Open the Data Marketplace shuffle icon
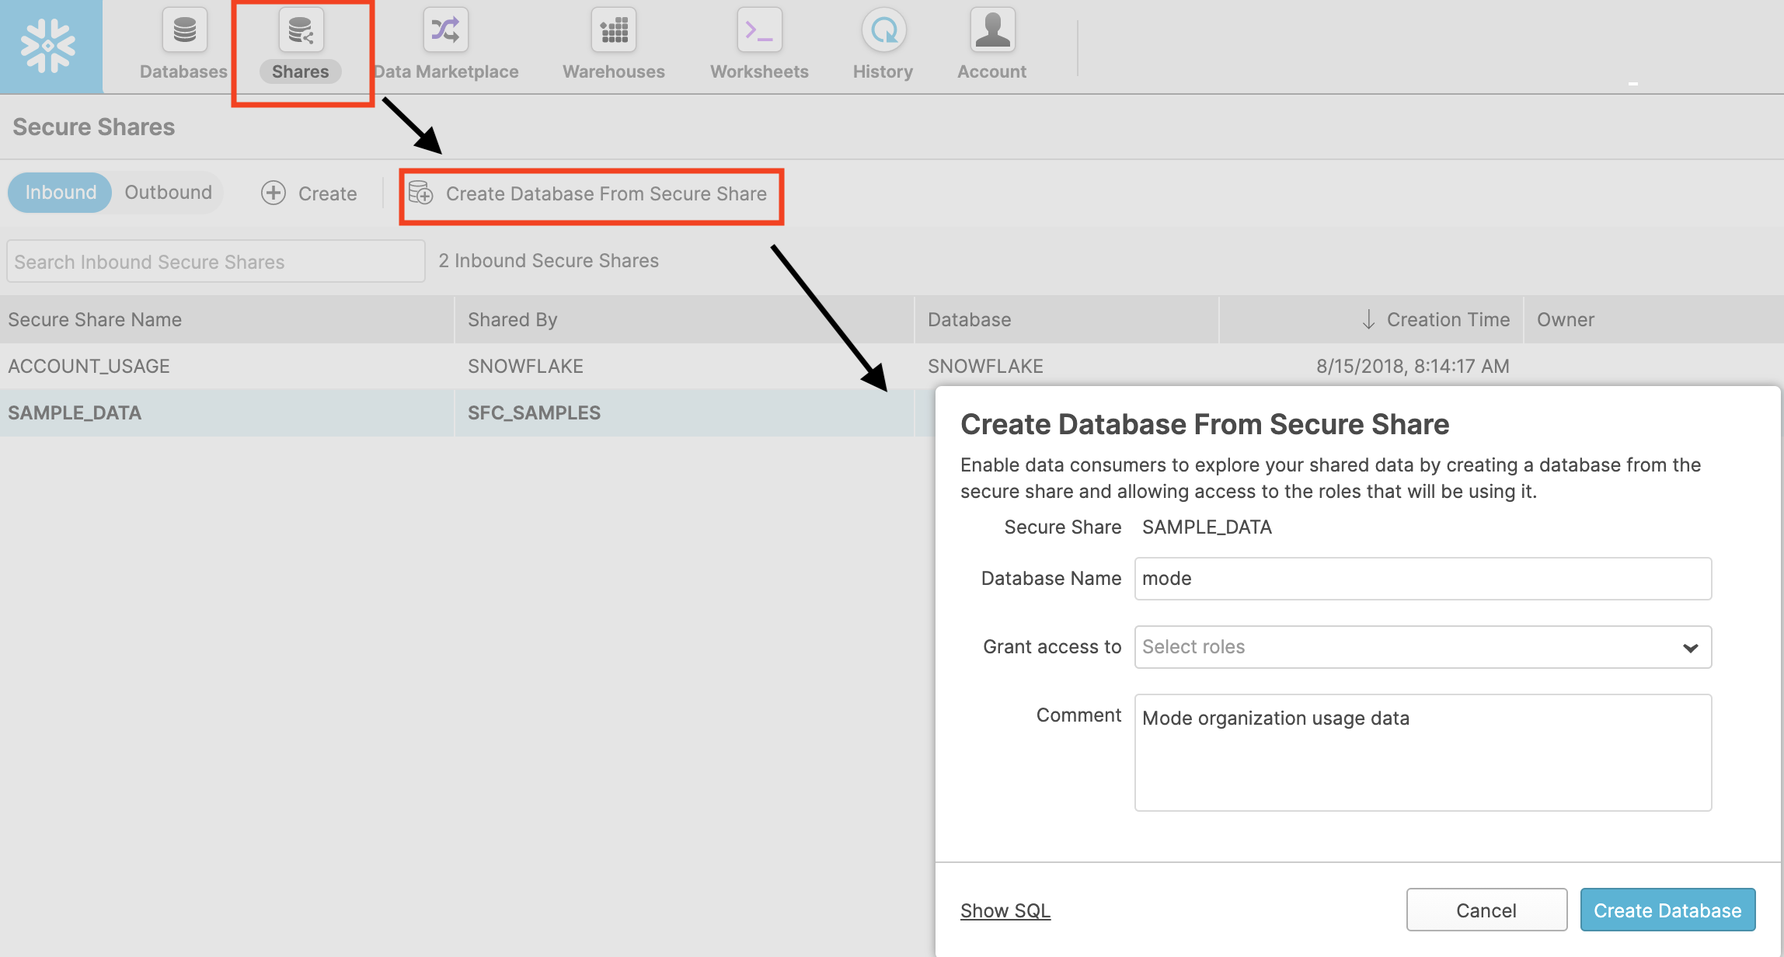1784x957 pixels. click(446, 30)
